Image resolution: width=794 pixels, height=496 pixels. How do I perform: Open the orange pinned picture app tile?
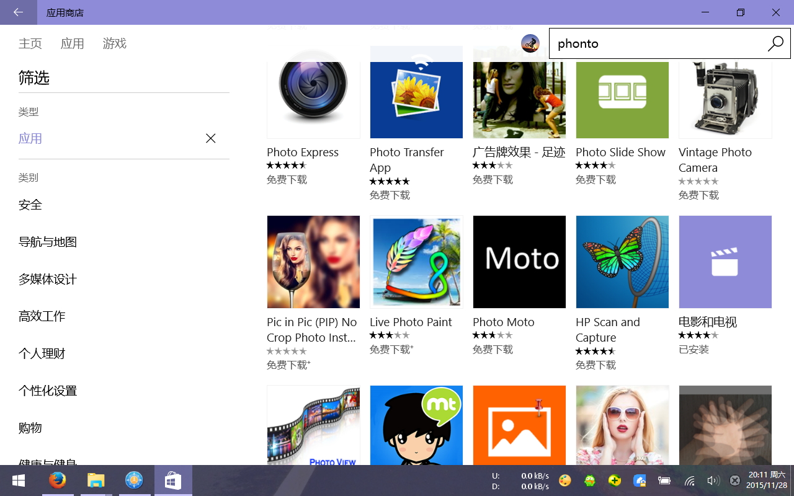[x=519, y=425]
